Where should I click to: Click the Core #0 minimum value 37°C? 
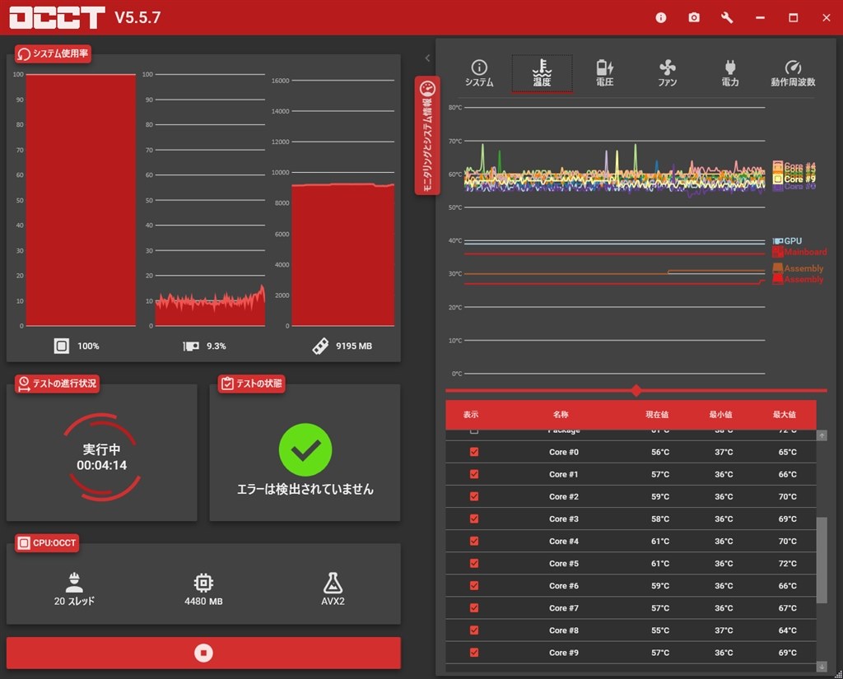pos(724,452)
